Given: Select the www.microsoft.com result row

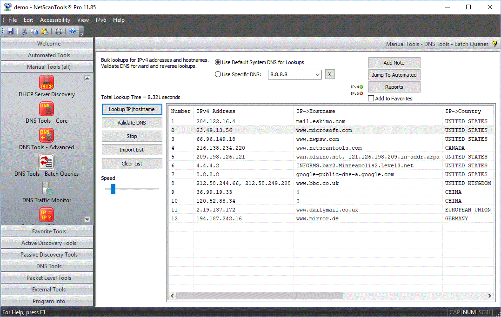Looking at the screenshot, I should [x=331, y=130].
